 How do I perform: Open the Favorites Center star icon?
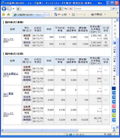click(x=3, y=14)
